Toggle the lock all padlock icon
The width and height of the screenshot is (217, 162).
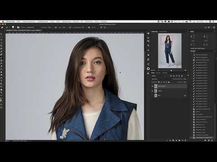tap(169, 82)
